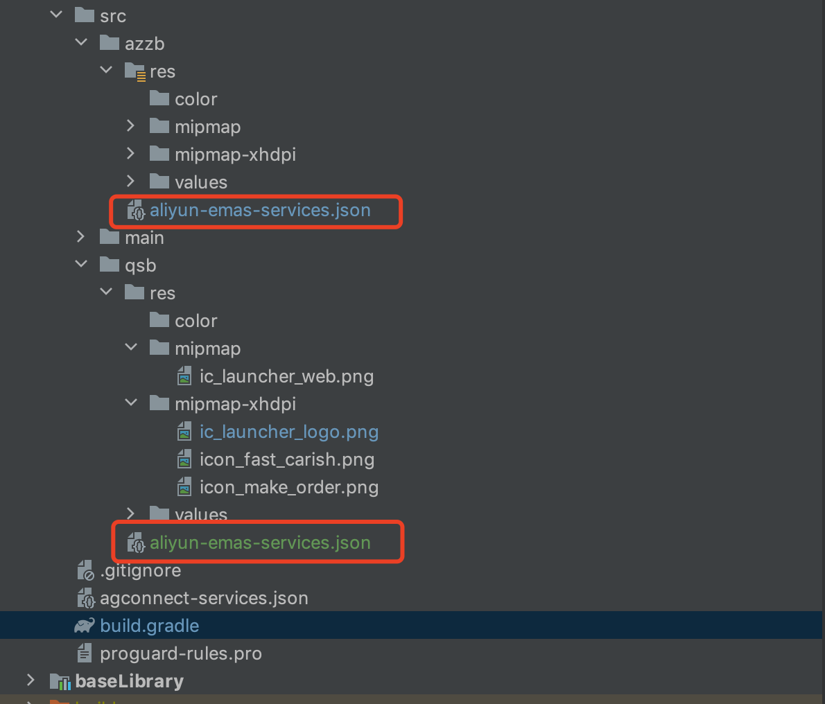Expand mipmap-xhdpi folder under azzb
The image size is (825, 704).
(130, 154)
